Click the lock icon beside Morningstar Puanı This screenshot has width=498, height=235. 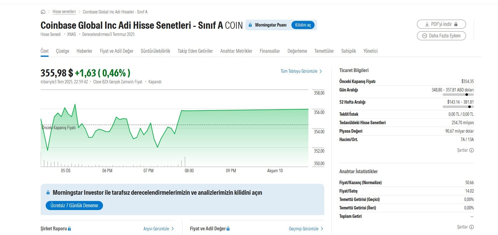point(250,25)
